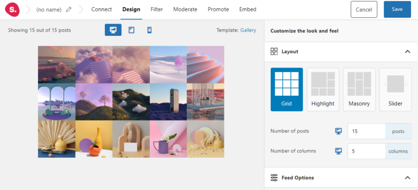Open the Gallery template link
Viewport: 418px width, 190px height.
248,30
